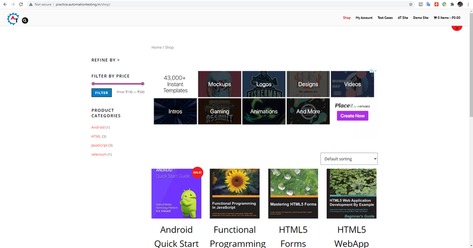Select JavaScript product category

point(99,145)
